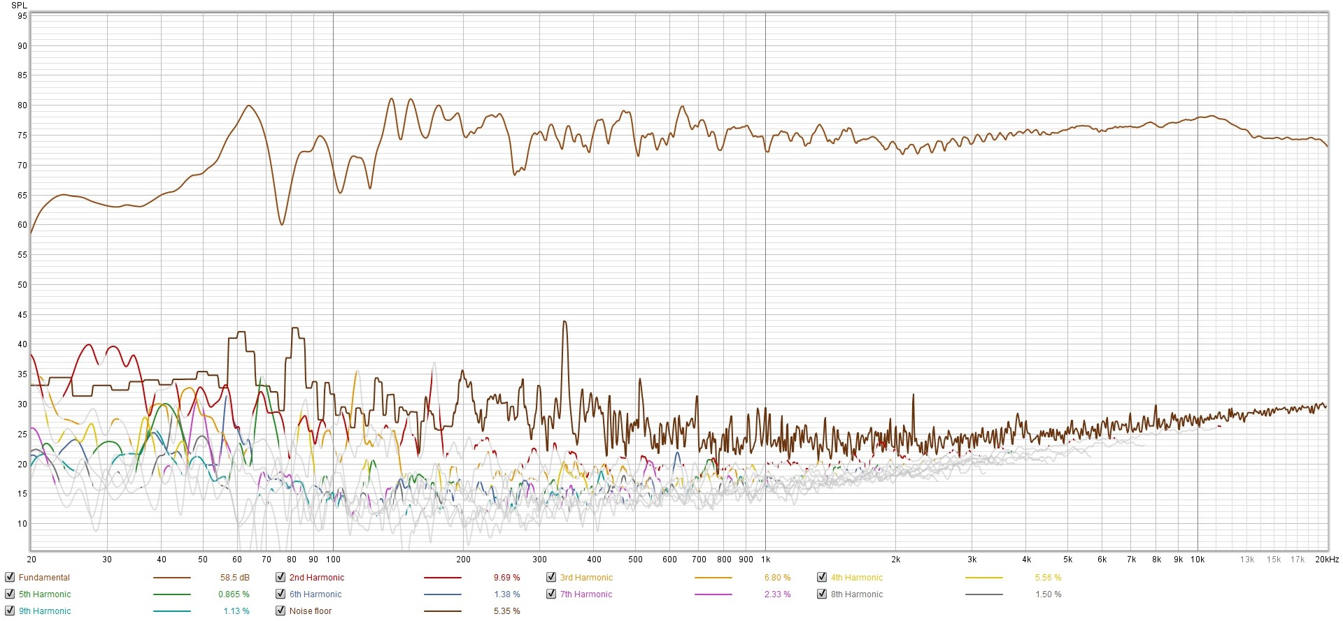Click the 20kHz frequency axis label
Viewport: 1343px width, 621px height.
coord(1326,560)
